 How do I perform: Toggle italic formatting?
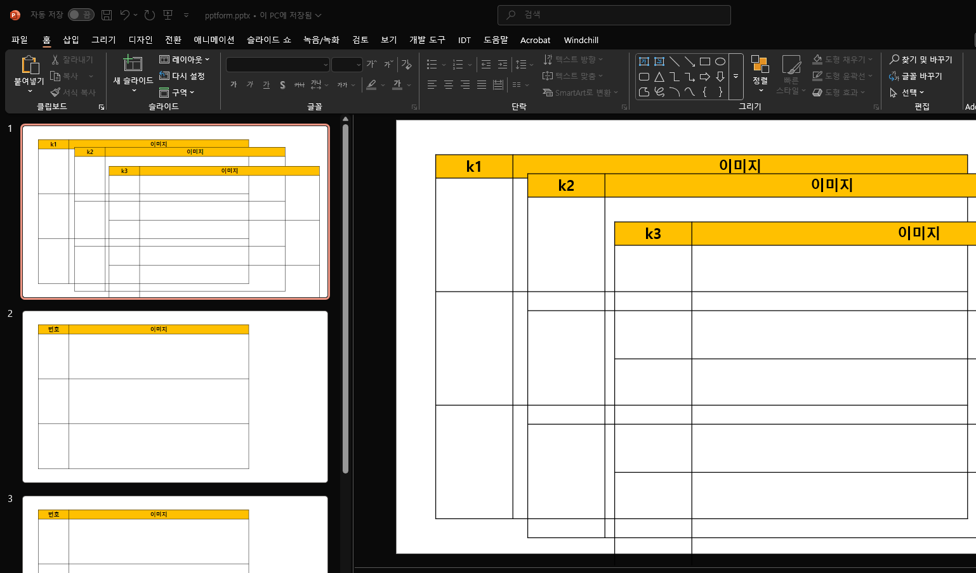tap(250, 84)
